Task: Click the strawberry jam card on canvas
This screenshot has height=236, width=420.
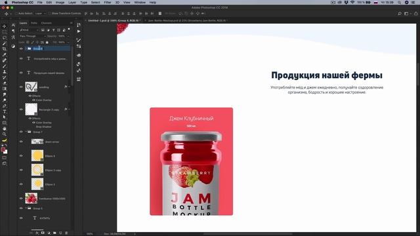Action: (x=191, y=161)
